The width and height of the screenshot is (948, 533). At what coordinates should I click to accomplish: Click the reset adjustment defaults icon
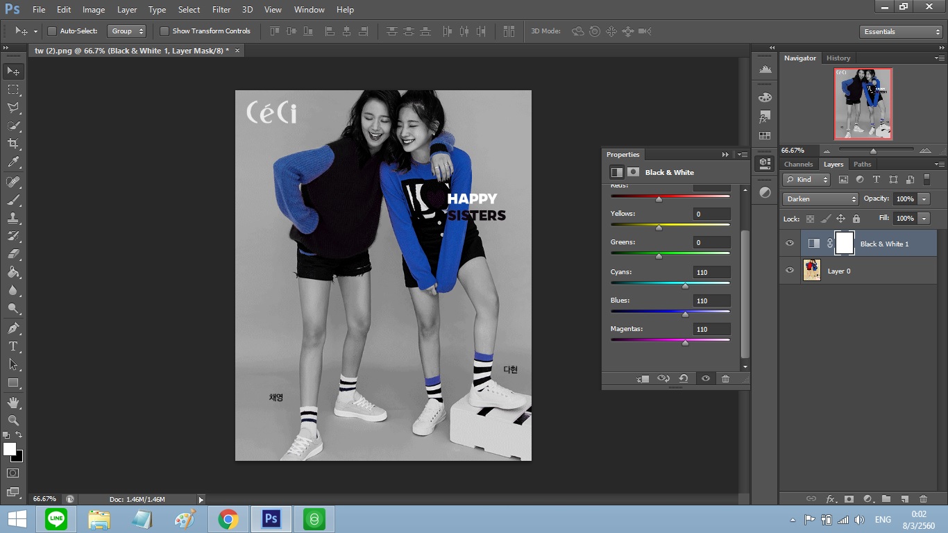click(x=684, y=378)
